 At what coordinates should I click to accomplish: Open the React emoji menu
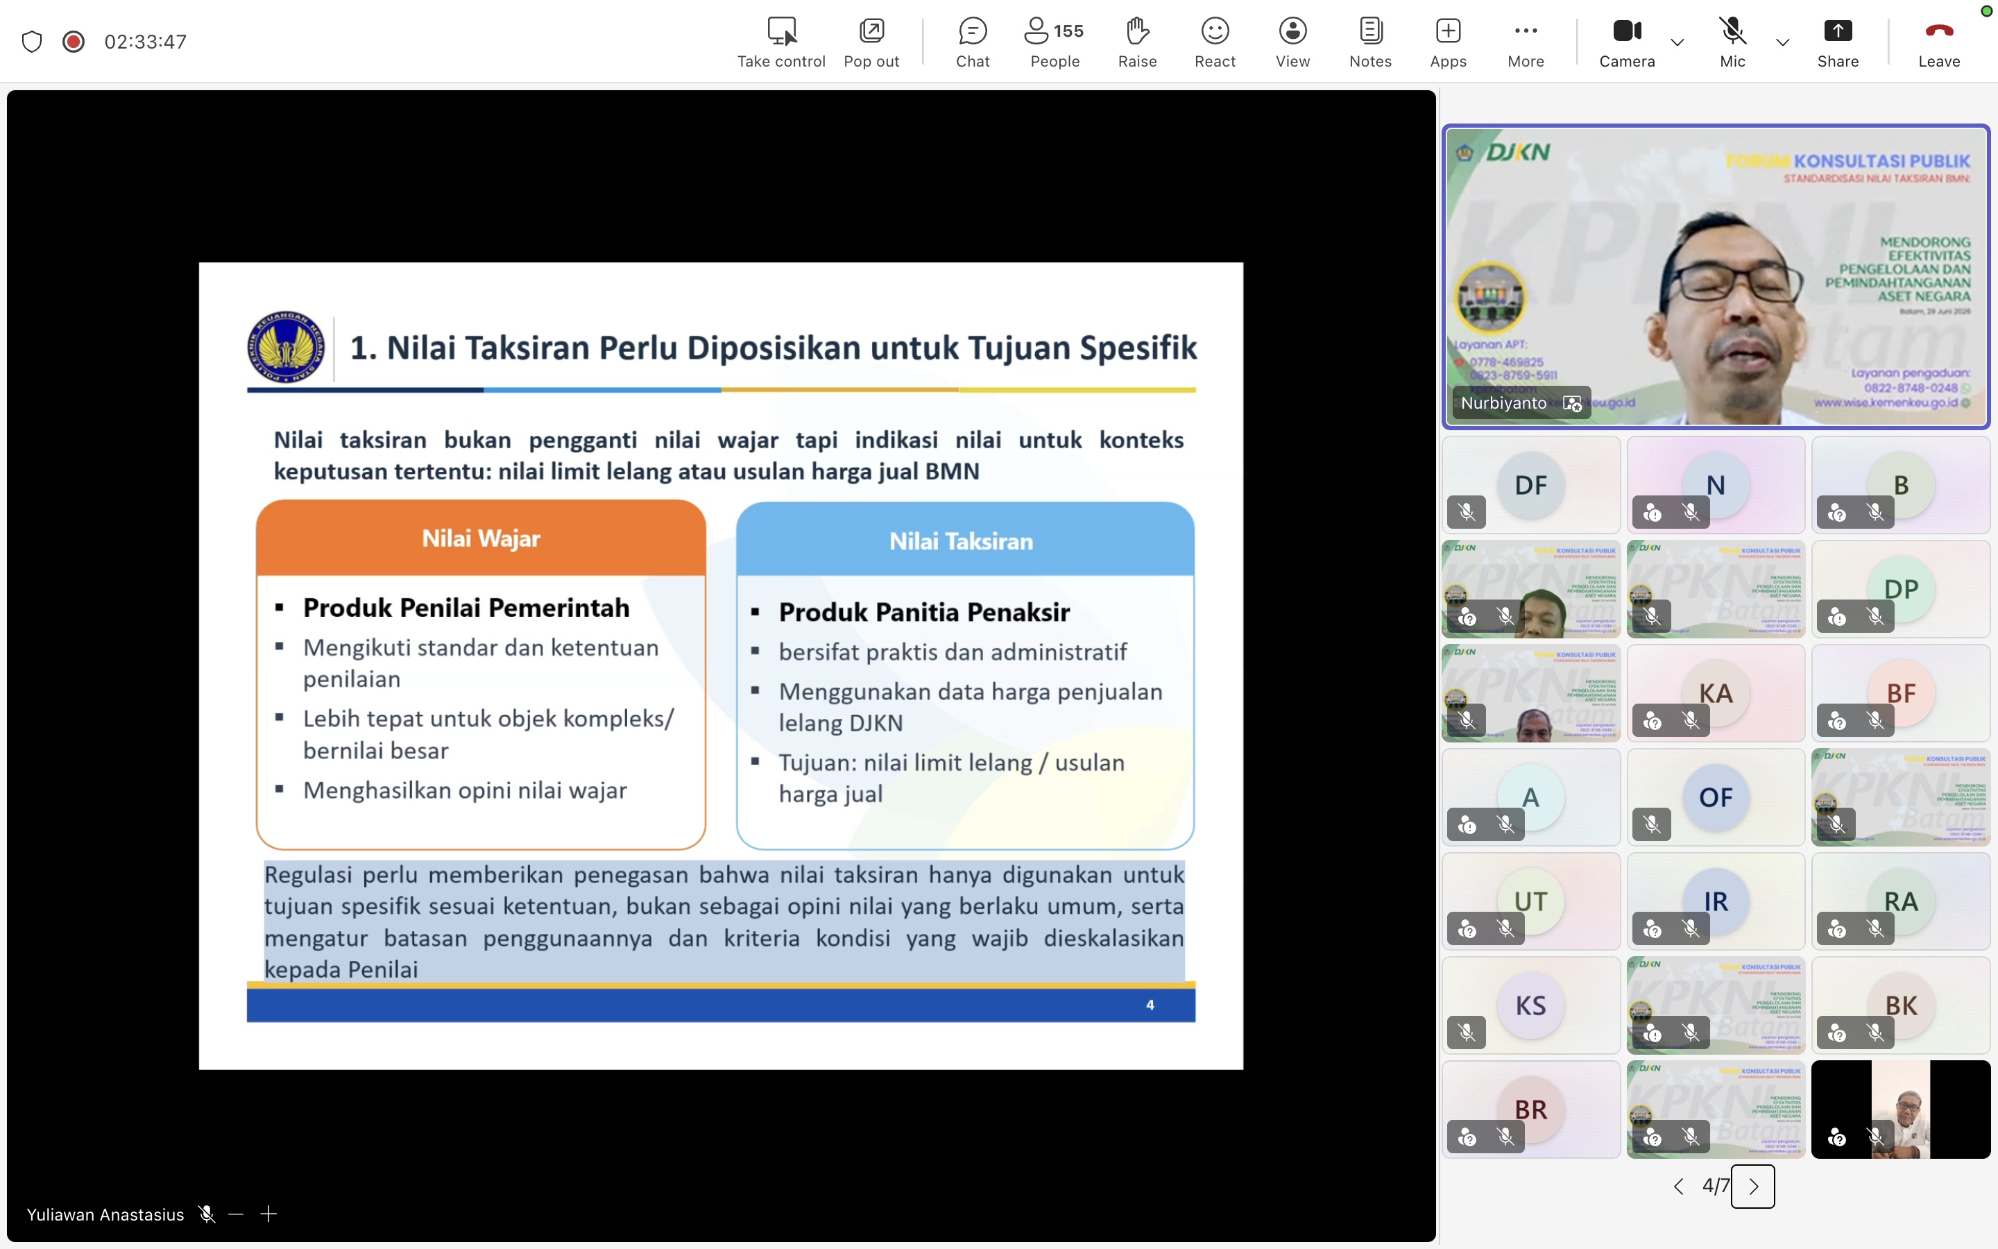coord(1215,42)
